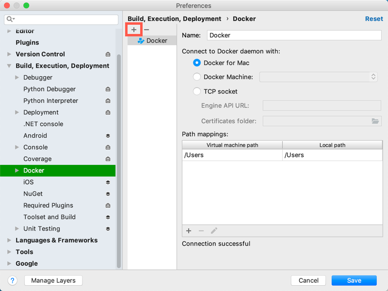
Task: Click the Name input field
Action: 294,35
